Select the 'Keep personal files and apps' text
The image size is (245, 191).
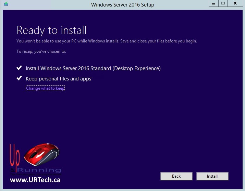pos(58,79)
